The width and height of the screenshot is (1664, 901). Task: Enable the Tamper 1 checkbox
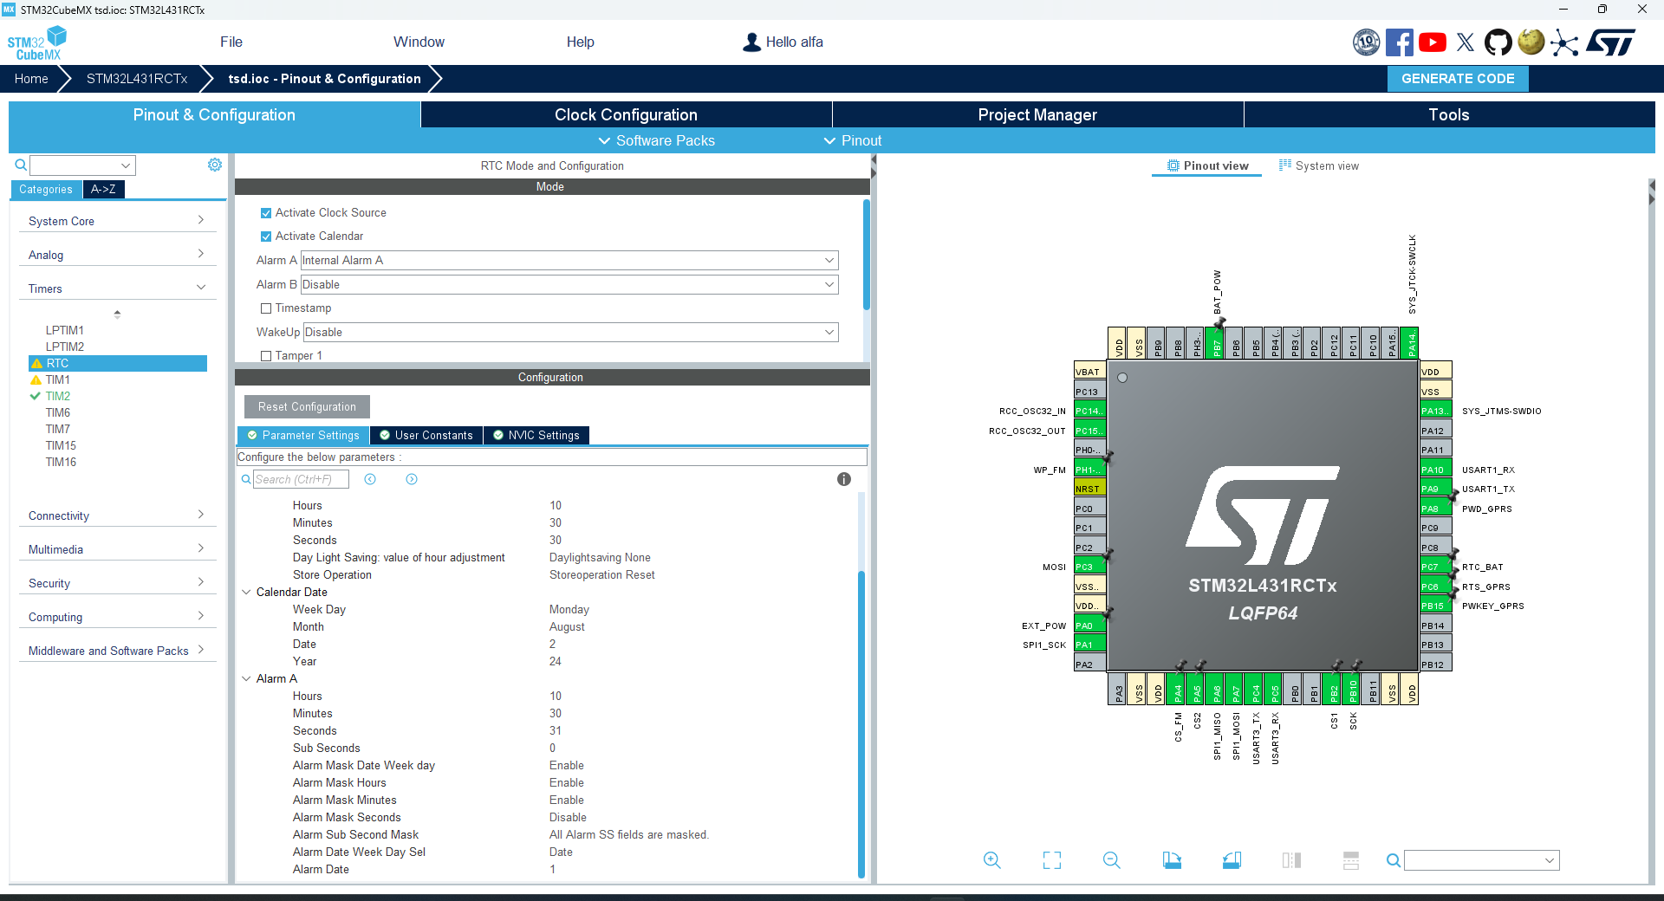[x=266, y=356]
